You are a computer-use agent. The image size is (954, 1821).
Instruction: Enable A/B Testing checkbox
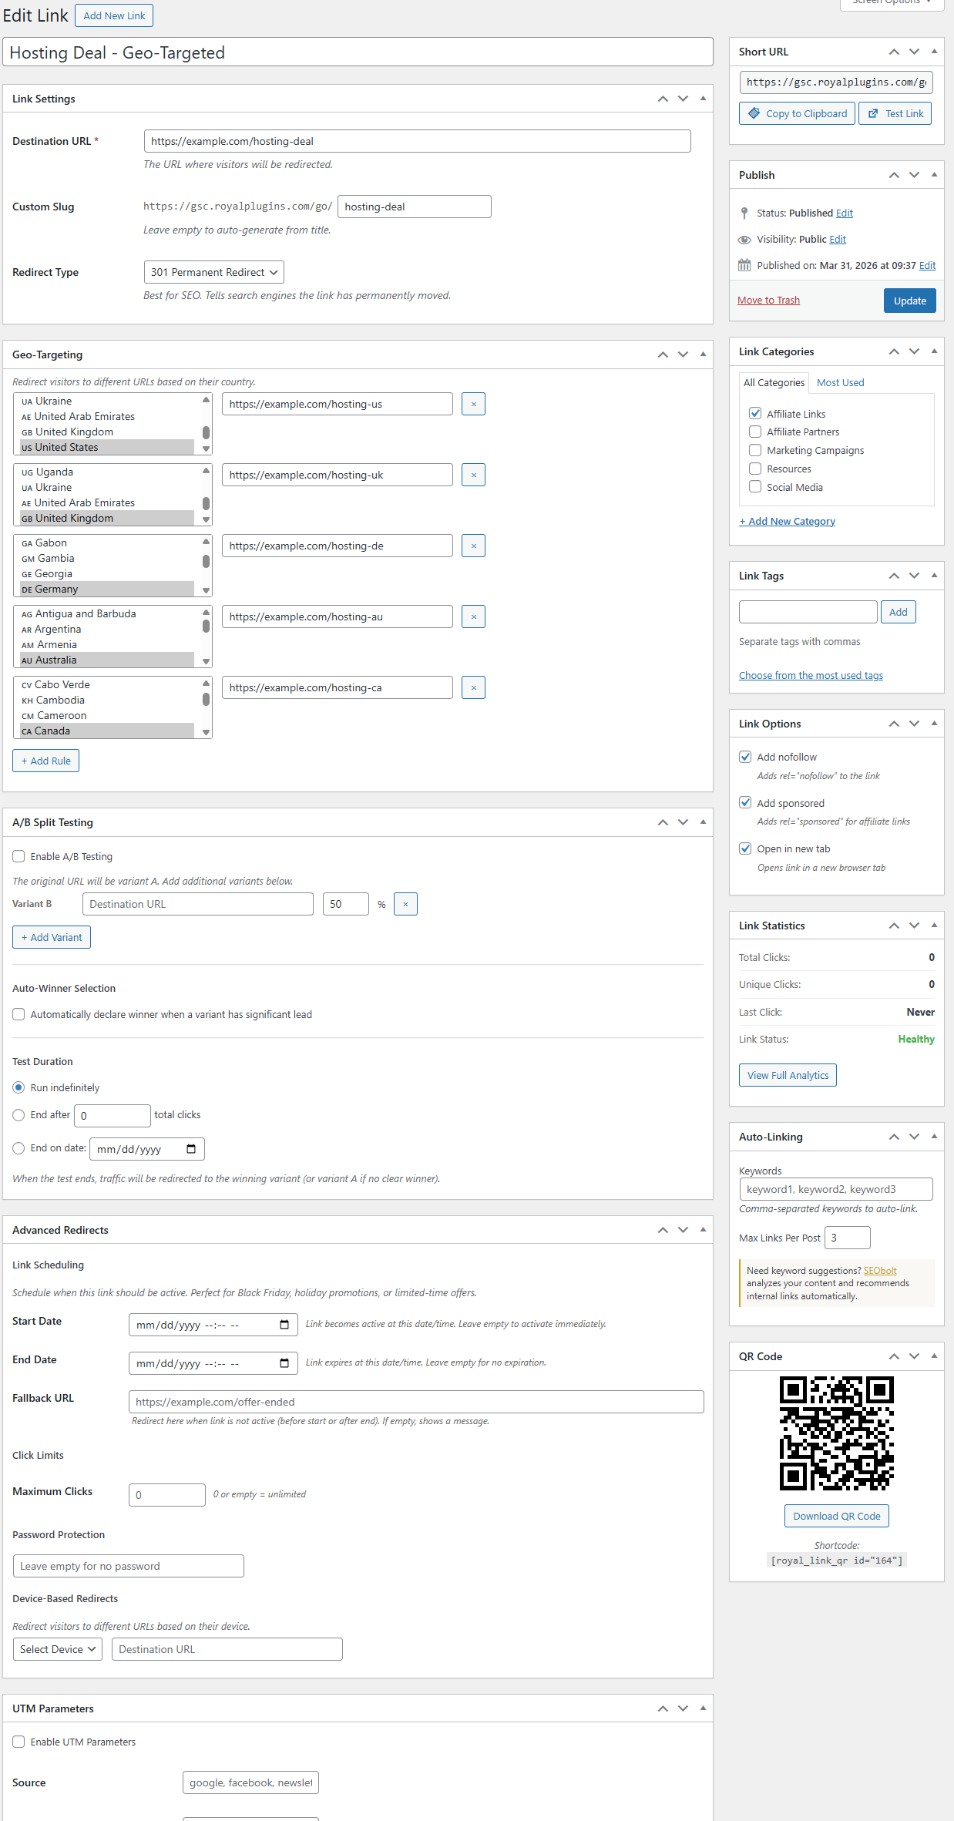(x=18, y=856)
